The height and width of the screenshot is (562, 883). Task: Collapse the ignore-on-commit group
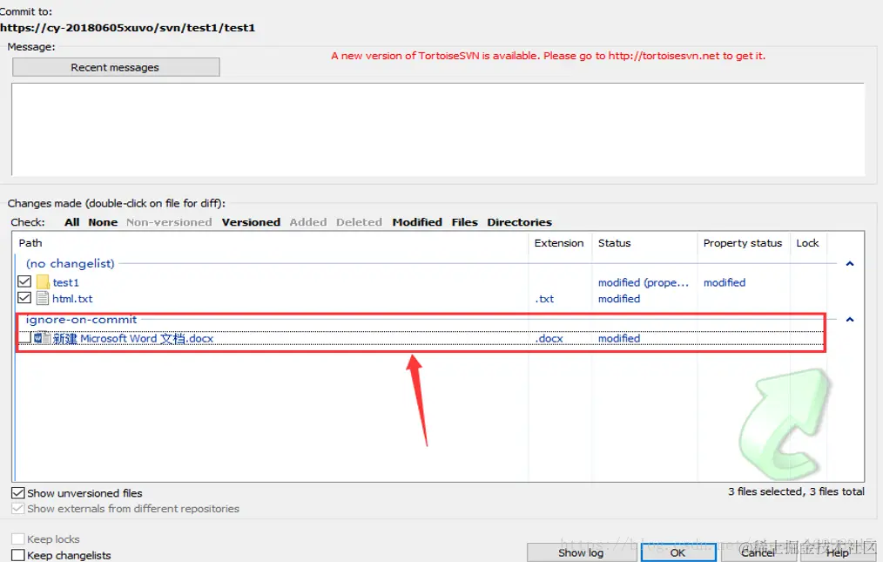850,319
